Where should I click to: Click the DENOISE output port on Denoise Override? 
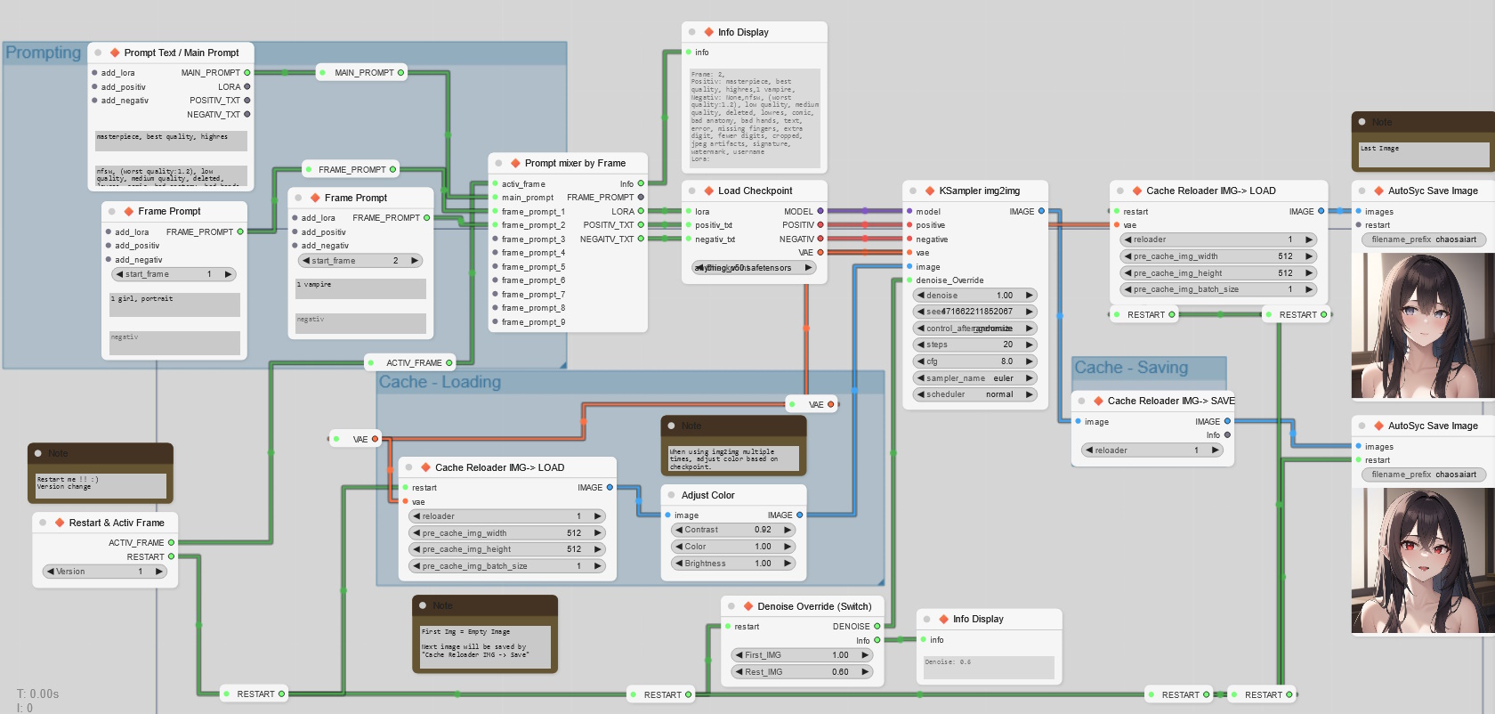pos(877,627)
